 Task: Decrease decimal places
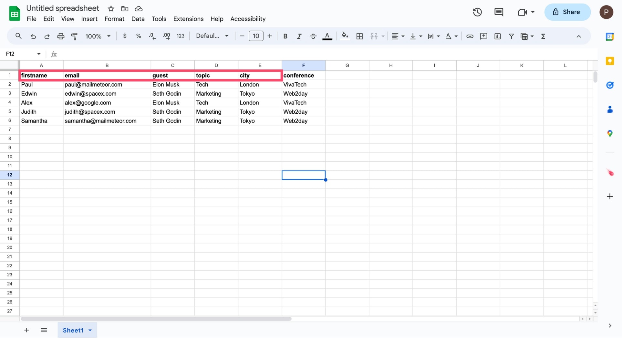tap(152, 36)
